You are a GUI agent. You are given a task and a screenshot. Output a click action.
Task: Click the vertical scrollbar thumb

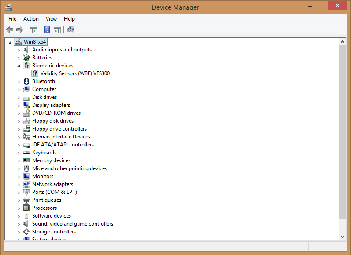point(342,132)
